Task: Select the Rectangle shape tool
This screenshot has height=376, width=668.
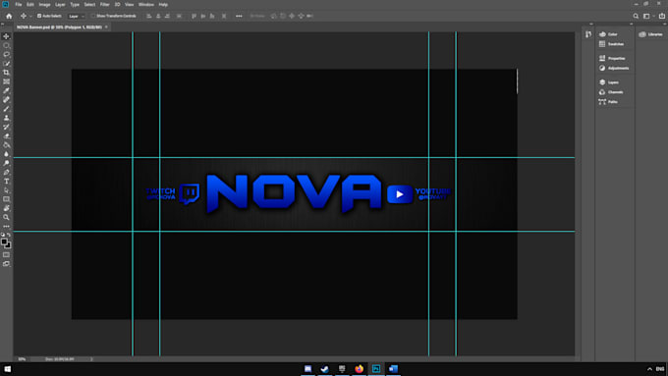Action: 6,199
